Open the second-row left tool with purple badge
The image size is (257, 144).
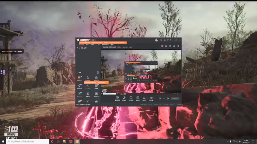79,86
